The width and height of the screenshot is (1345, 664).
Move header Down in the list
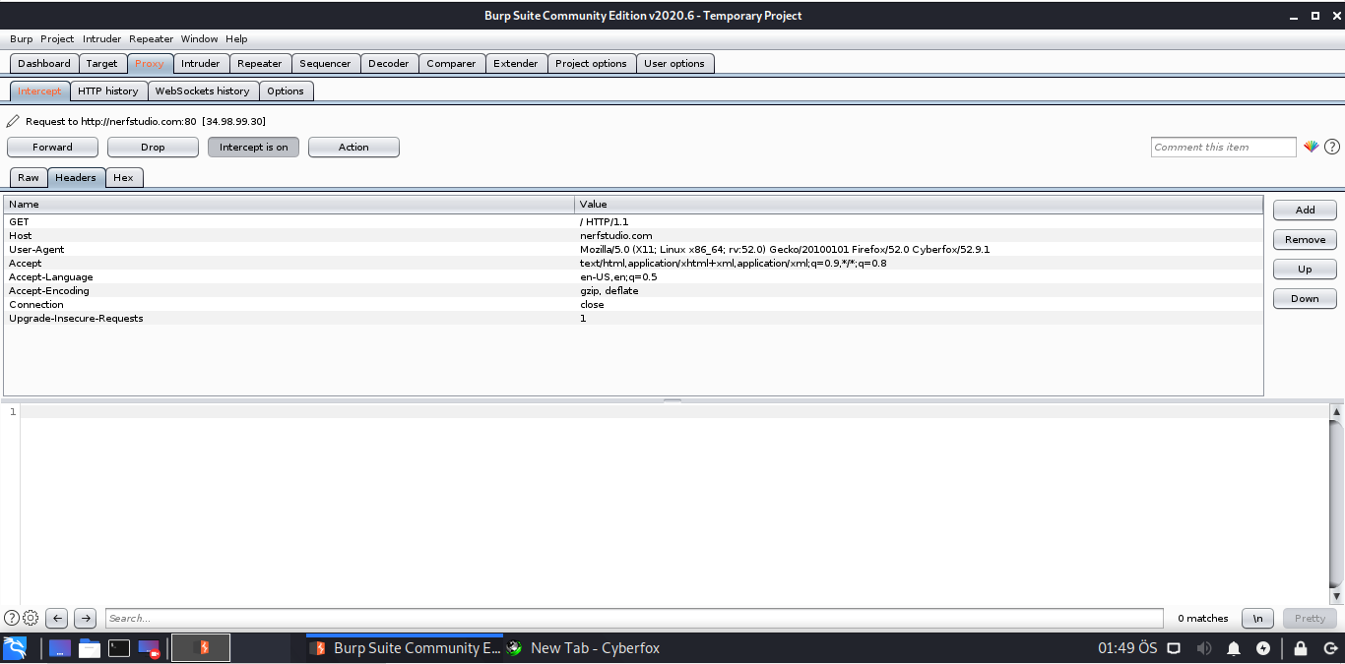[1305, 298]
